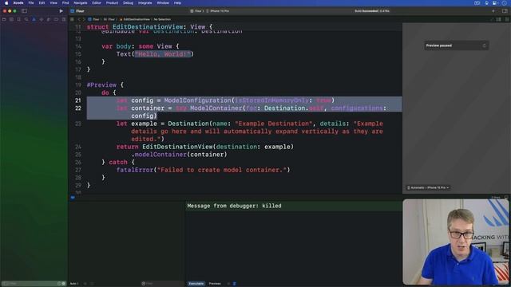This screenshot has width=511, height=287.
Task: Add editor pane with the split icon
Action: (x=507, y=19)
